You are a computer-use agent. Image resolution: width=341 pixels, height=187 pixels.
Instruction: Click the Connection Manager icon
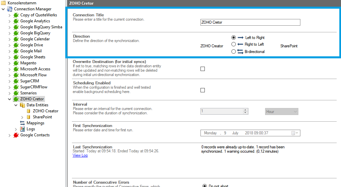10,9
